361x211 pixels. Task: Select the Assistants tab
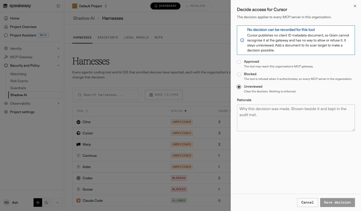point(108,37)
